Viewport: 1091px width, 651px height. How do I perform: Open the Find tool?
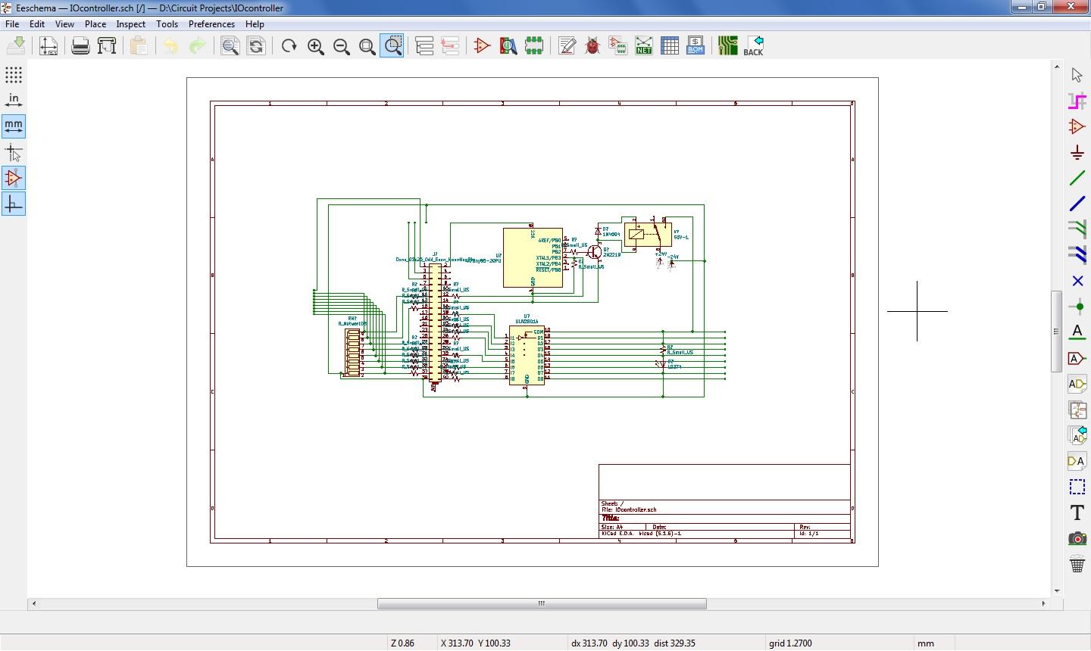pos(230,45)
